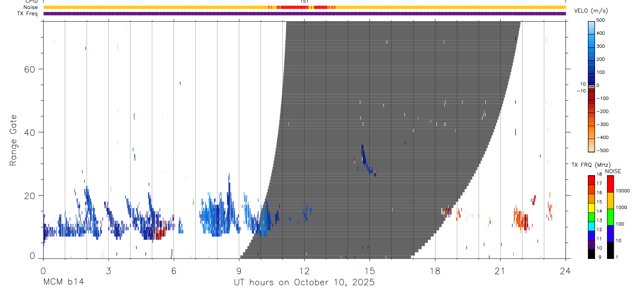Viewport: 636px width, 293px height.
Task: Click the purple TX Freq strip at the top
Action: (x=305, y=14)
